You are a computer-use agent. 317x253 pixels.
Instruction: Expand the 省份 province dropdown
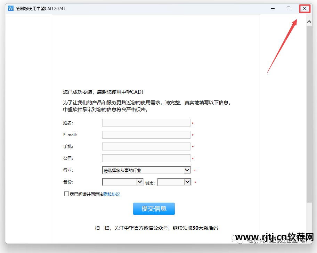coord(139,182)
